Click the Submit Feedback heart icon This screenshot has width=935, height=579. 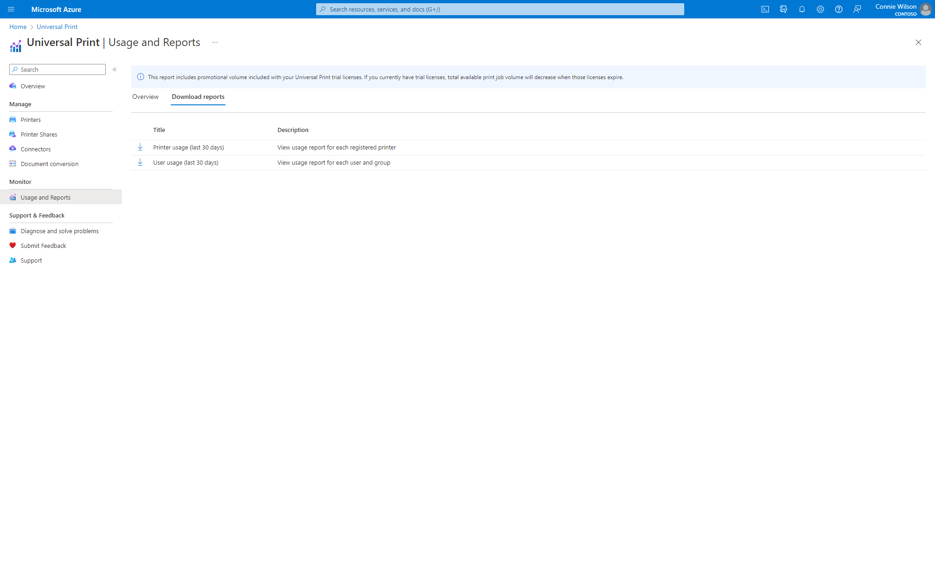pos(13,245)
